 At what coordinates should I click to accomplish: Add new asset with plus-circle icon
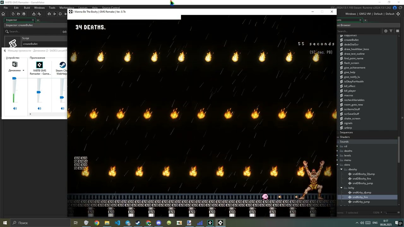pyautogui.click(x=386, y=31)
